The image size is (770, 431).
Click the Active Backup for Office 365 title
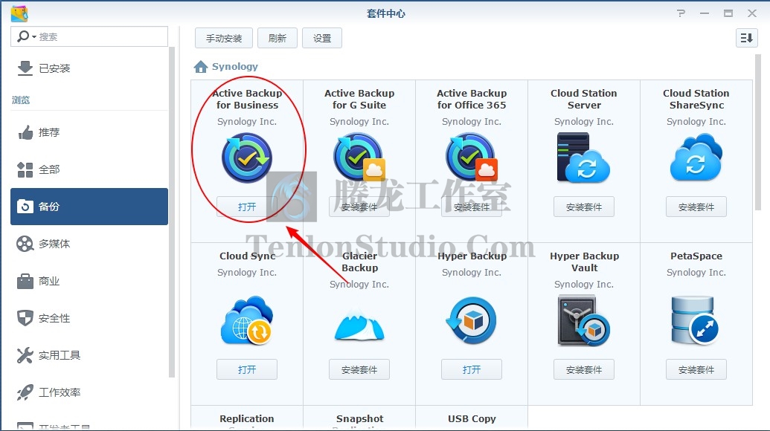[472, 99]
